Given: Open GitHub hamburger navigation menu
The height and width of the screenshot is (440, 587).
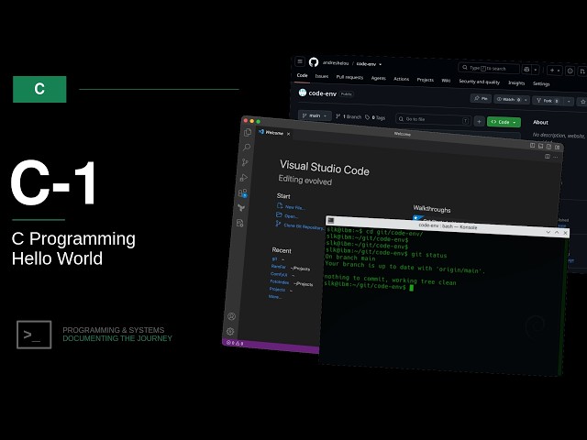Looking at the screenshot, I should tap(300, 61).
